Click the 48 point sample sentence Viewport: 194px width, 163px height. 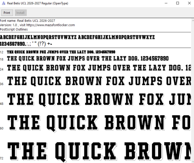click(x=99, y=100)
